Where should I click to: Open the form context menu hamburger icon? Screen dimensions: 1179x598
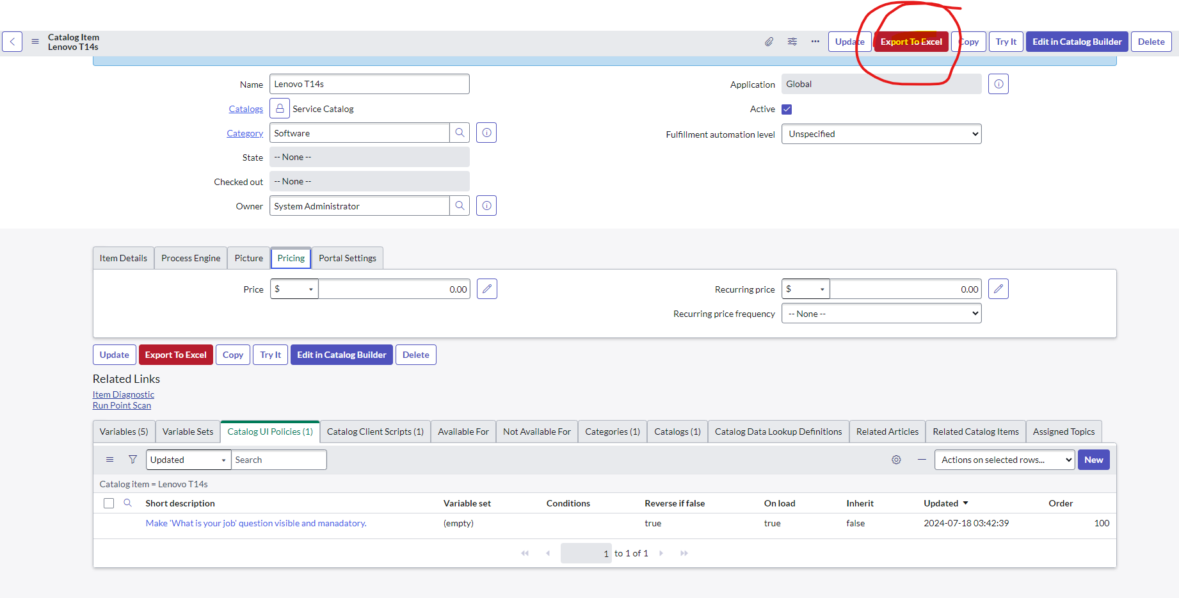tap(35, 42)
